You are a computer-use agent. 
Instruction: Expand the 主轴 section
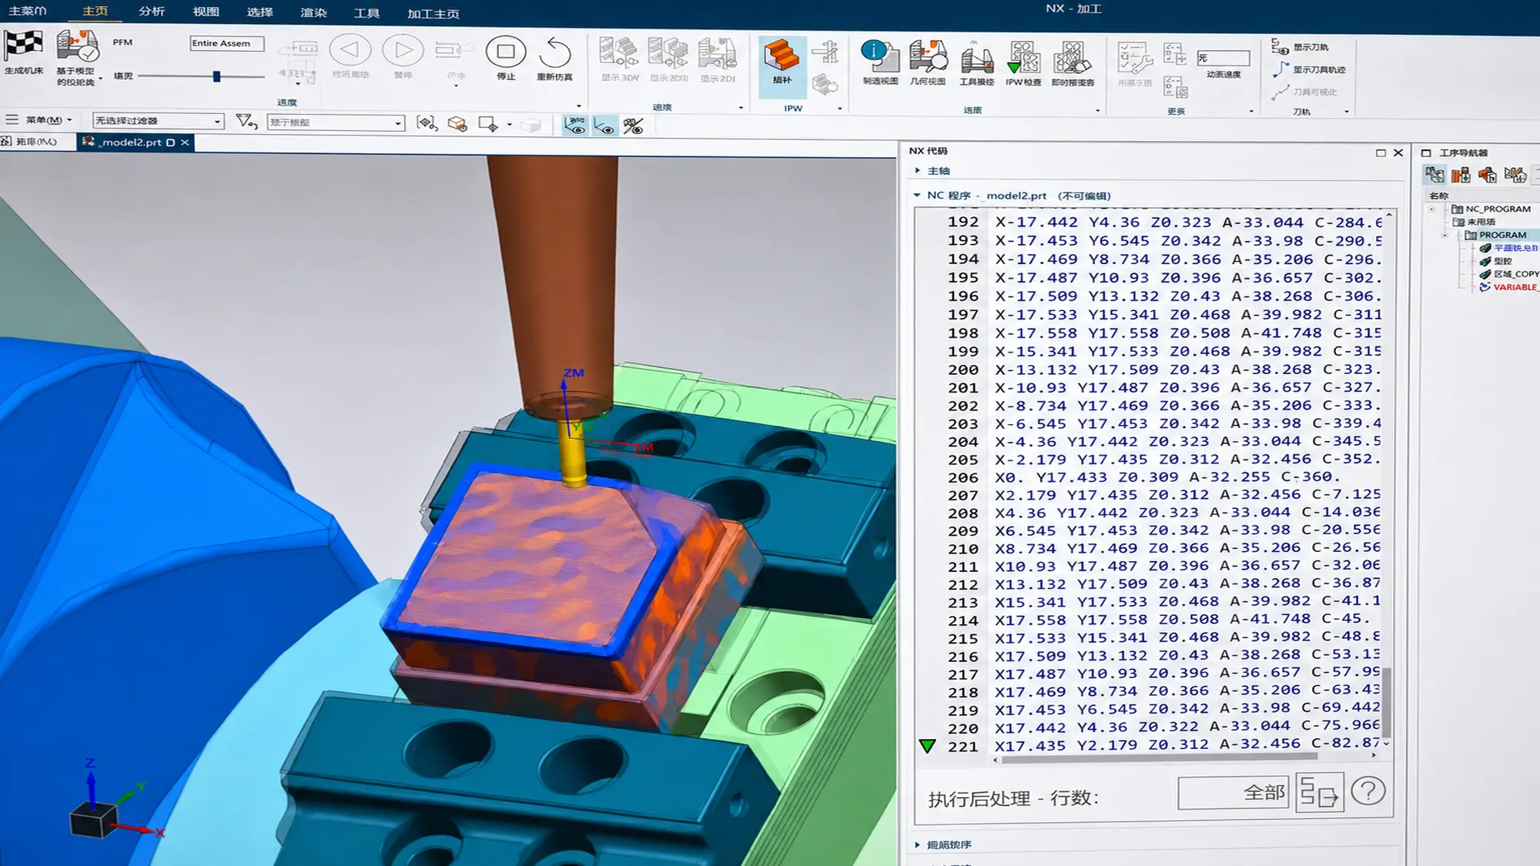tap(918, 171)
